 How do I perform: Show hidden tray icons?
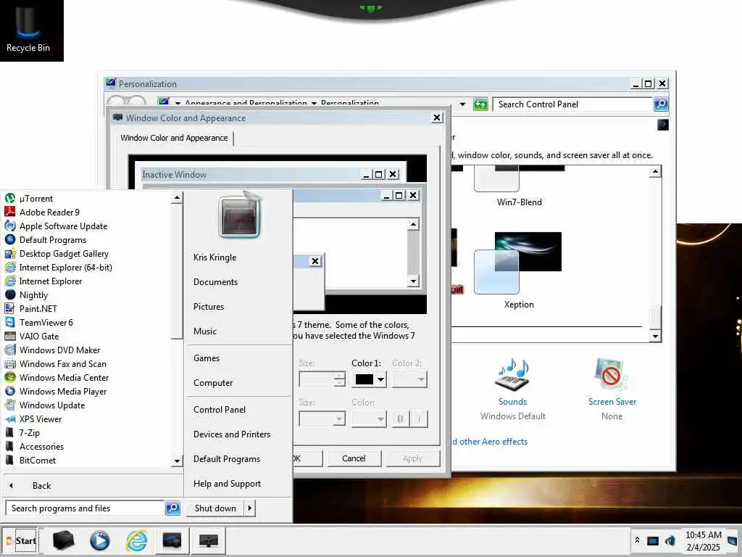click(x=638, y=540)
